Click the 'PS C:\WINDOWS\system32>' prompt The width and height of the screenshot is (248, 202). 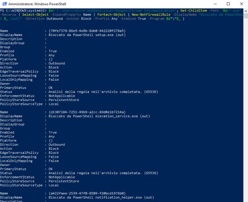(x=23, y=10)
